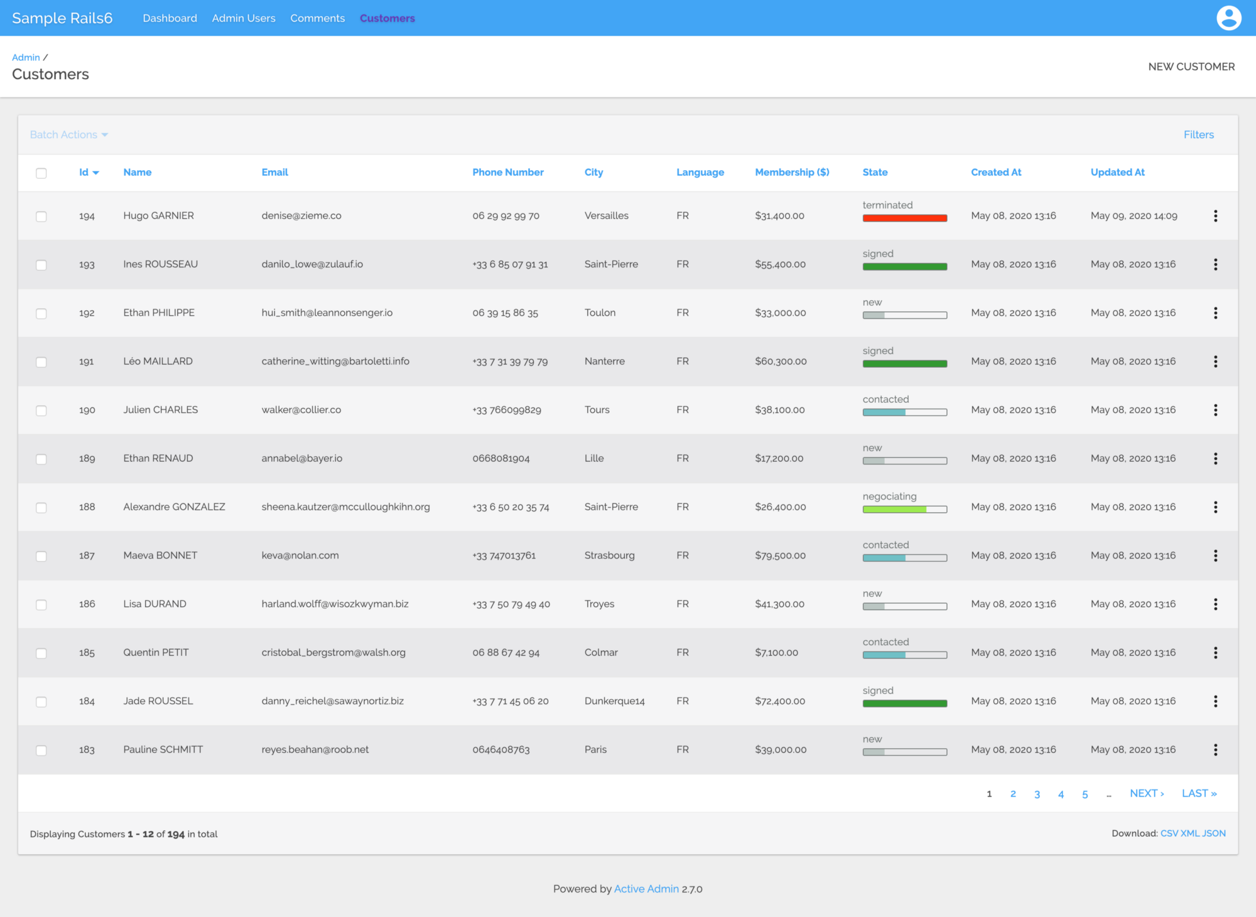
Task: Tick the select-all checkbox in table header
Action: pos(41,173)
